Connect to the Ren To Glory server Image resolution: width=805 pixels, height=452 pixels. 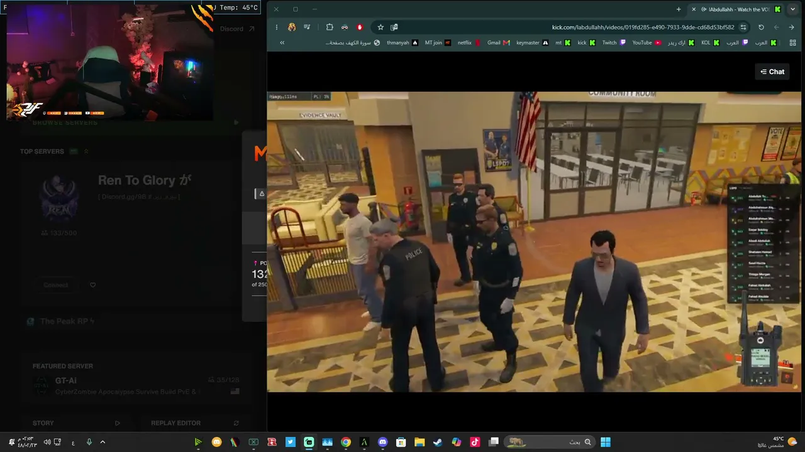click(x=56, y=285)
